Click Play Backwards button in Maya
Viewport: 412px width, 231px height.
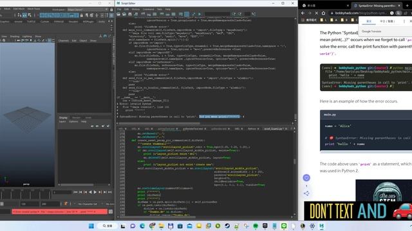pos(90,193)
